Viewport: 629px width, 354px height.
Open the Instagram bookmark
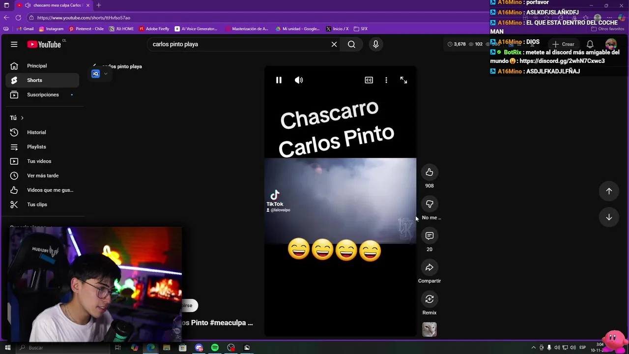(x=51, y=29)
